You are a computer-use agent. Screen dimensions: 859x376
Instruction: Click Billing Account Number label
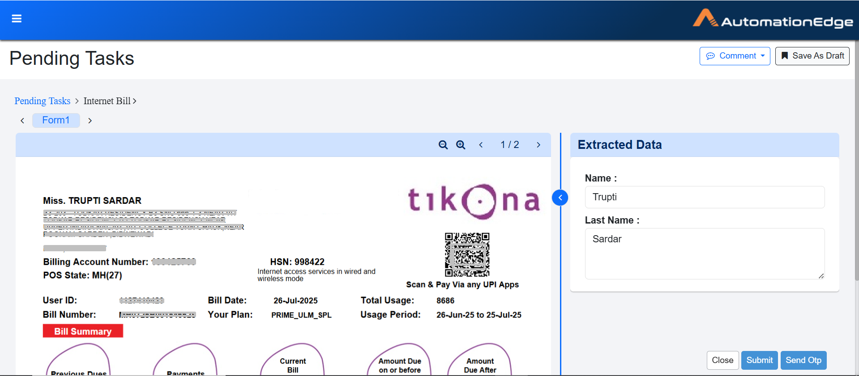coord(95,262)
